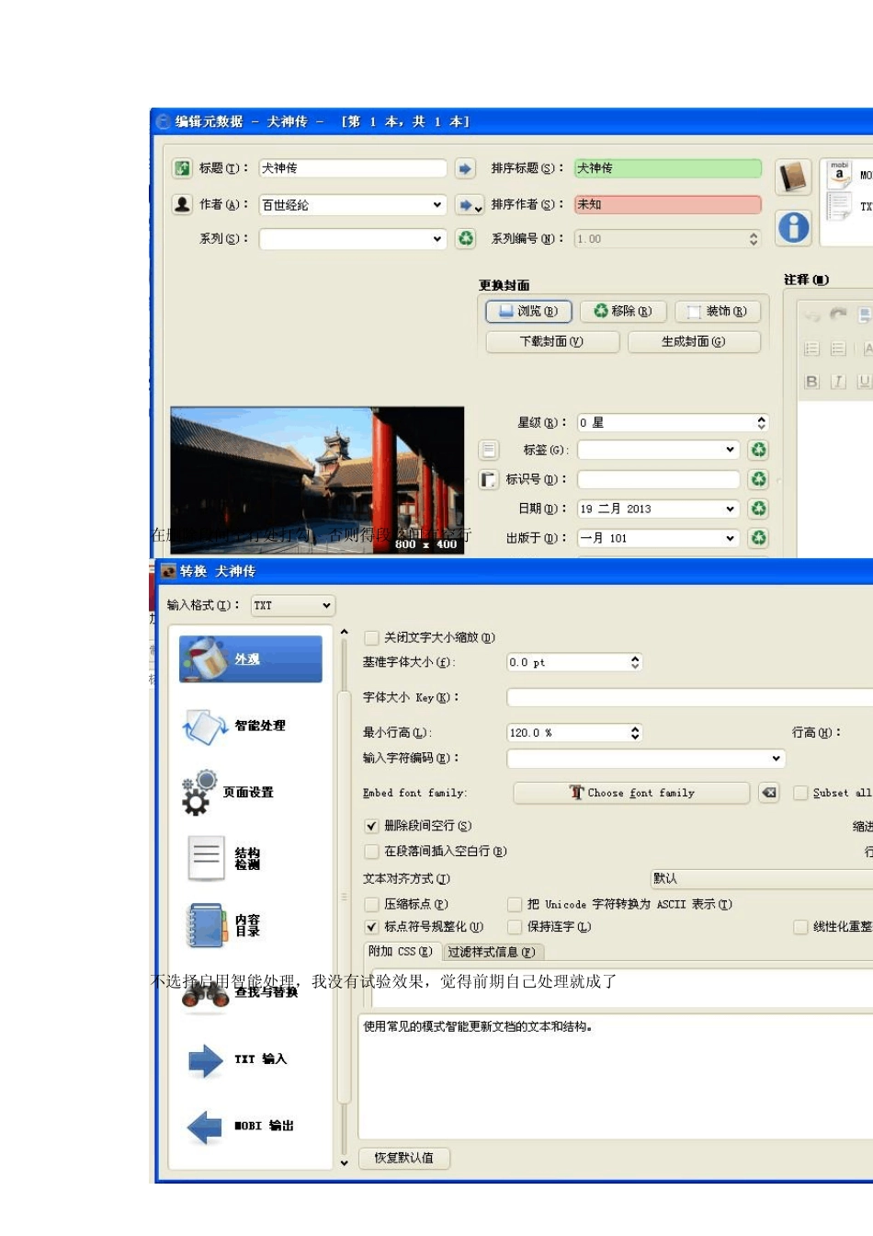Select the TXT format document icon
This screenshot has width=873, height=1236.
pyautogui.click(x=838, y=206)
